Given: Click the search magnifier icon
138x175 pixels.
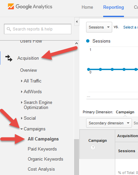Looking at the screenshot, I should (9, 29).
